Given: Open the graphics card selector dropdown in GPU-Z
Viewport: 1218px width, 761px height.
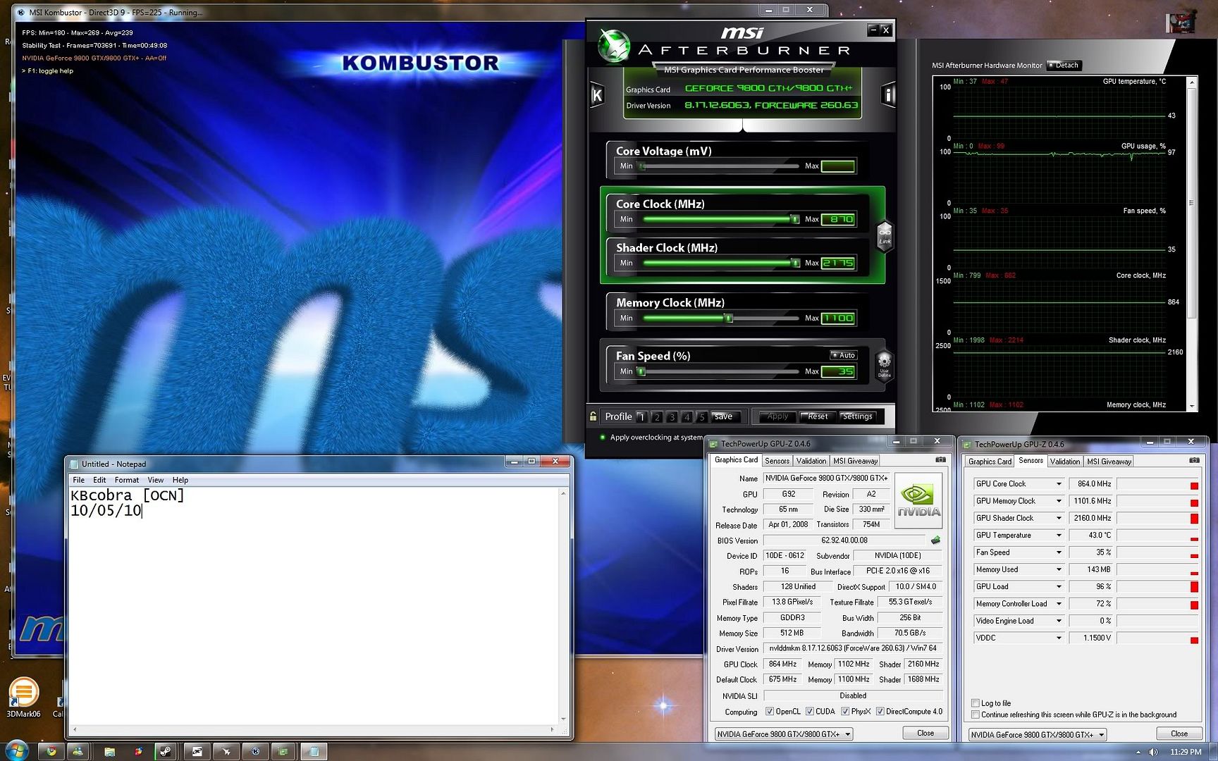Looking at the screenshot, I should click(849, 734).
